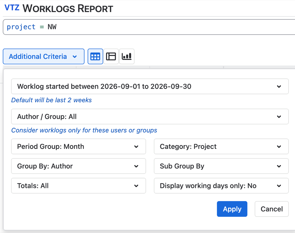This screenshot has width=295, height=233.
Task: Expand the Totals: All dropdown
Action: click(x=79, y=186)
